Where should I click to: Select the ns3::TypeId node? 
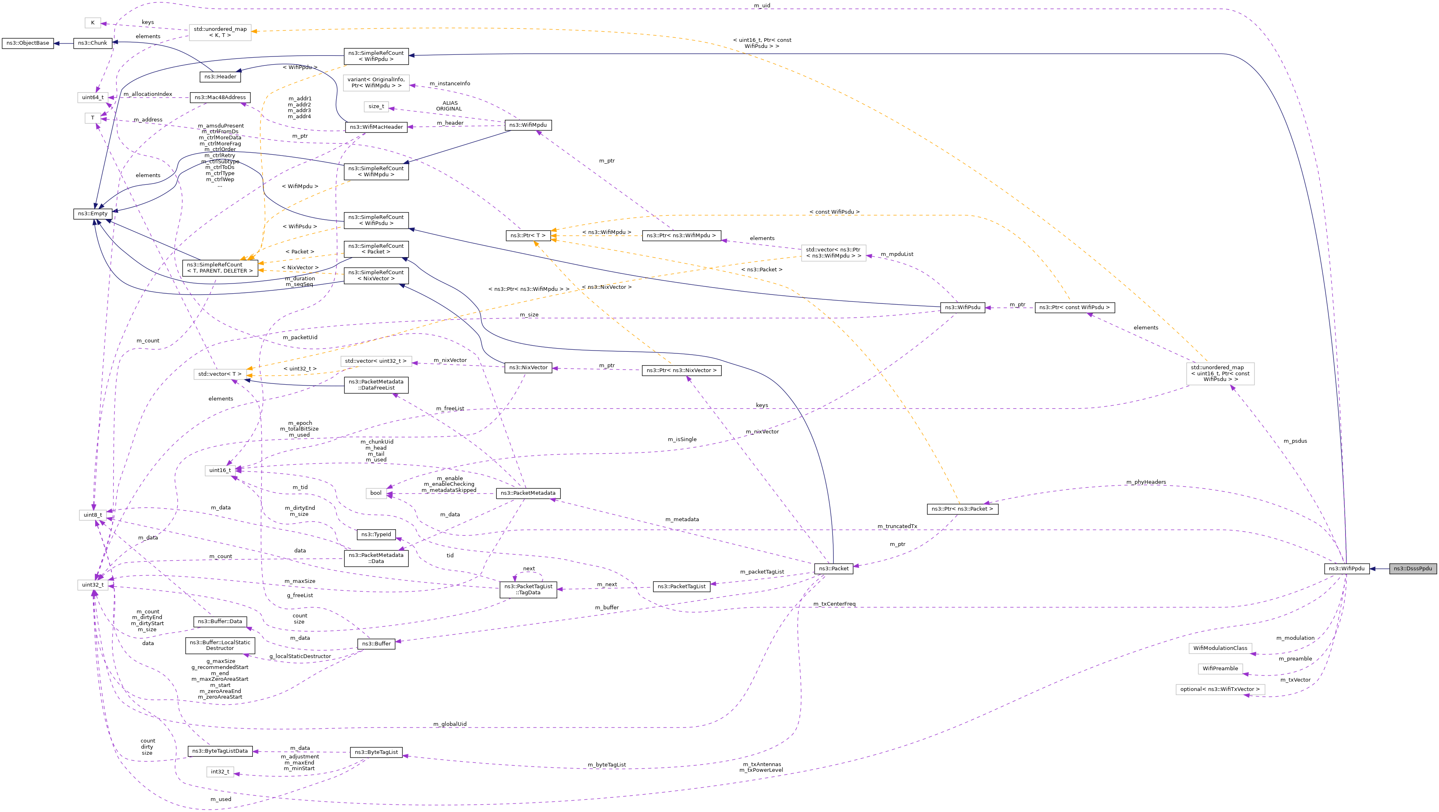tap(376, 535)
